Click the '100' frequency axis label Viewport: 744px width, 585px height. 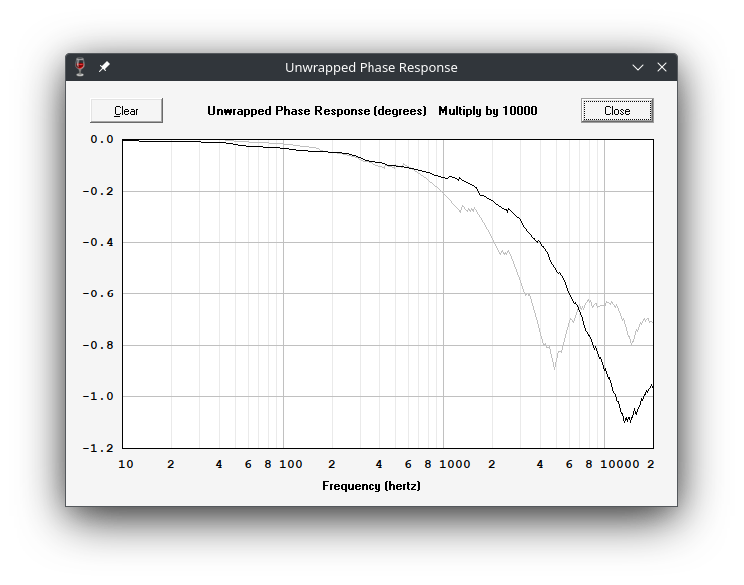point(291,464)
